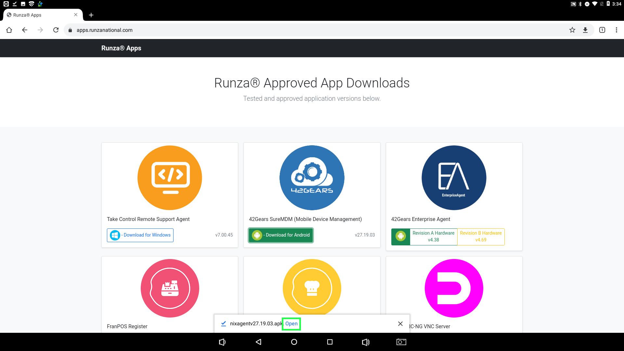
Task: Select Revision A Hardware v4.38
Action: 433,237
